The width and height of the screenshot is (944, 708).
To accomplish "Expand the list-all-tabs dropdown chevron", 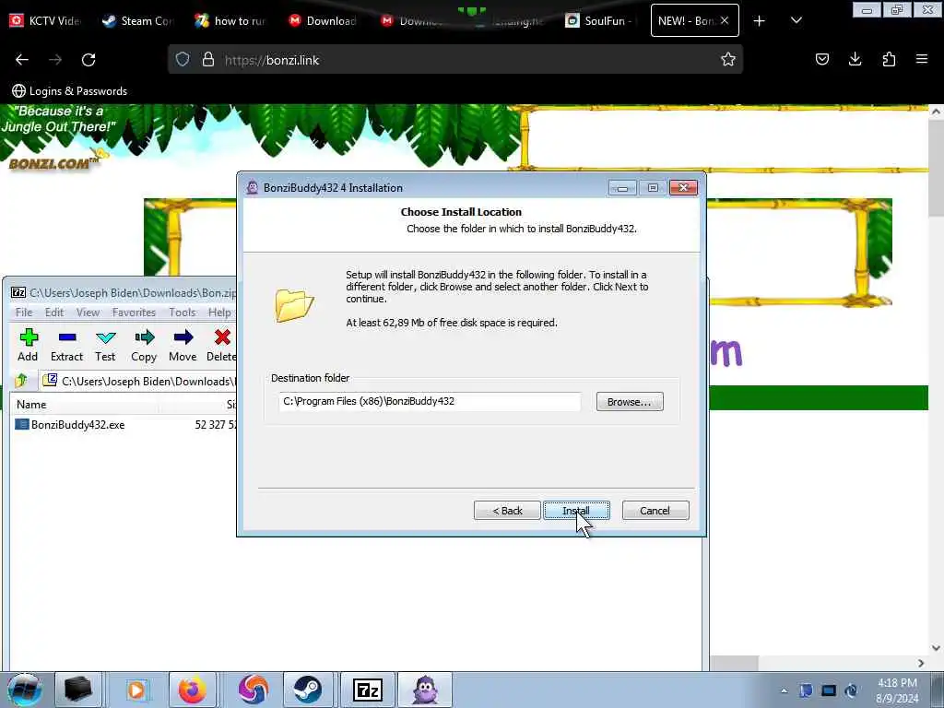I will (x=796, y=20).
